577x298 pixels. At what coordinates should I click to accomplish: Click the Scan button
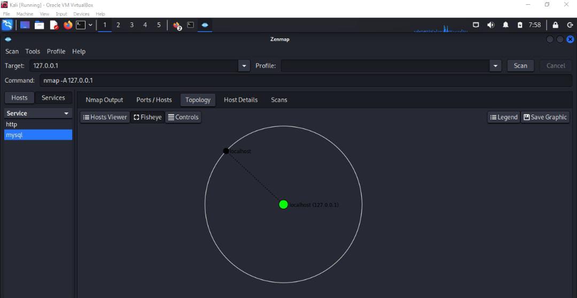520,66
